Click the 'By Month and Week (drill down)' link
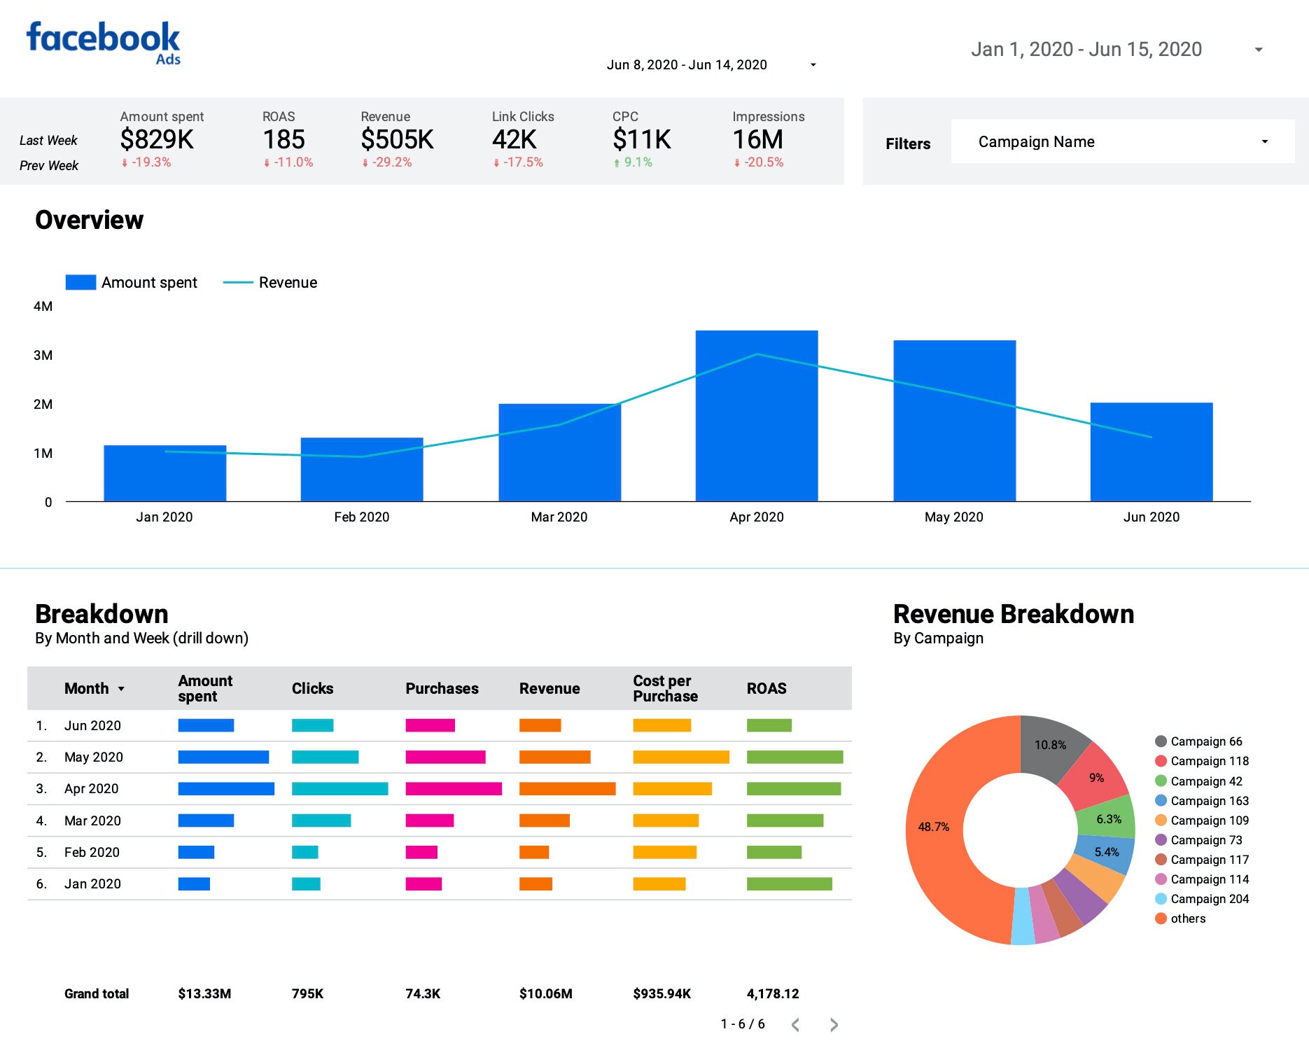The height and width of the screenshot is (1055, 1309). 142,638
